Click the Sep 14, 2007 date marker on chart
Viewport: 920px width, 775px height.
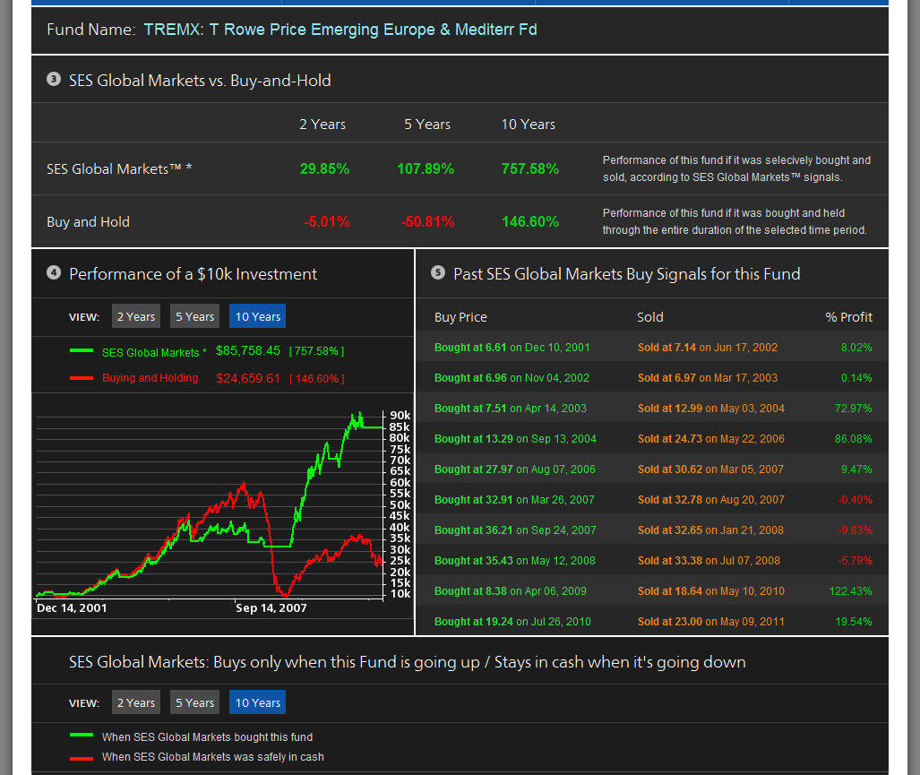pos(271,608)
